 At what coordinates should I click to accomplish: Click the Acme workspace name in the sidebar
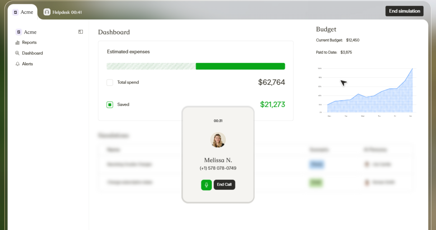[x=30, y=32]
